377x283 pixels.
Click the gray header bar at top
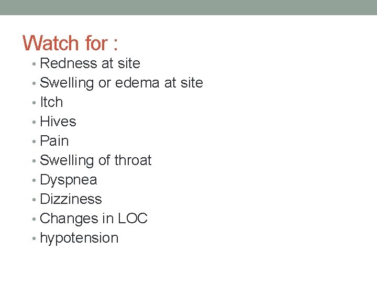pos(188,7)
